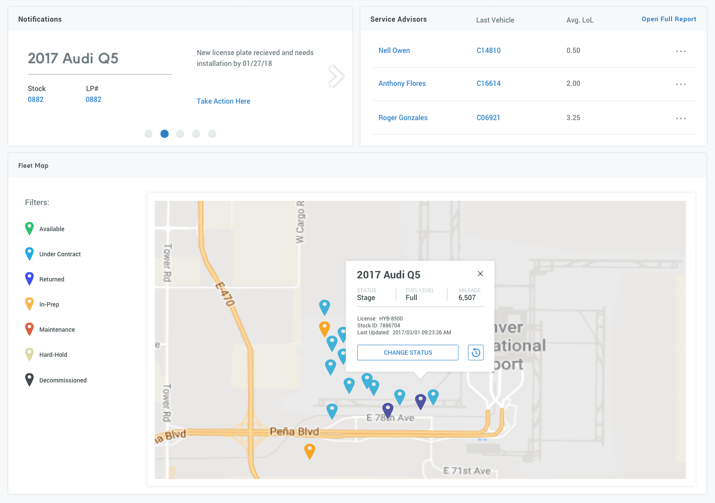Toggle the Returned filter pin

(30, 279)
